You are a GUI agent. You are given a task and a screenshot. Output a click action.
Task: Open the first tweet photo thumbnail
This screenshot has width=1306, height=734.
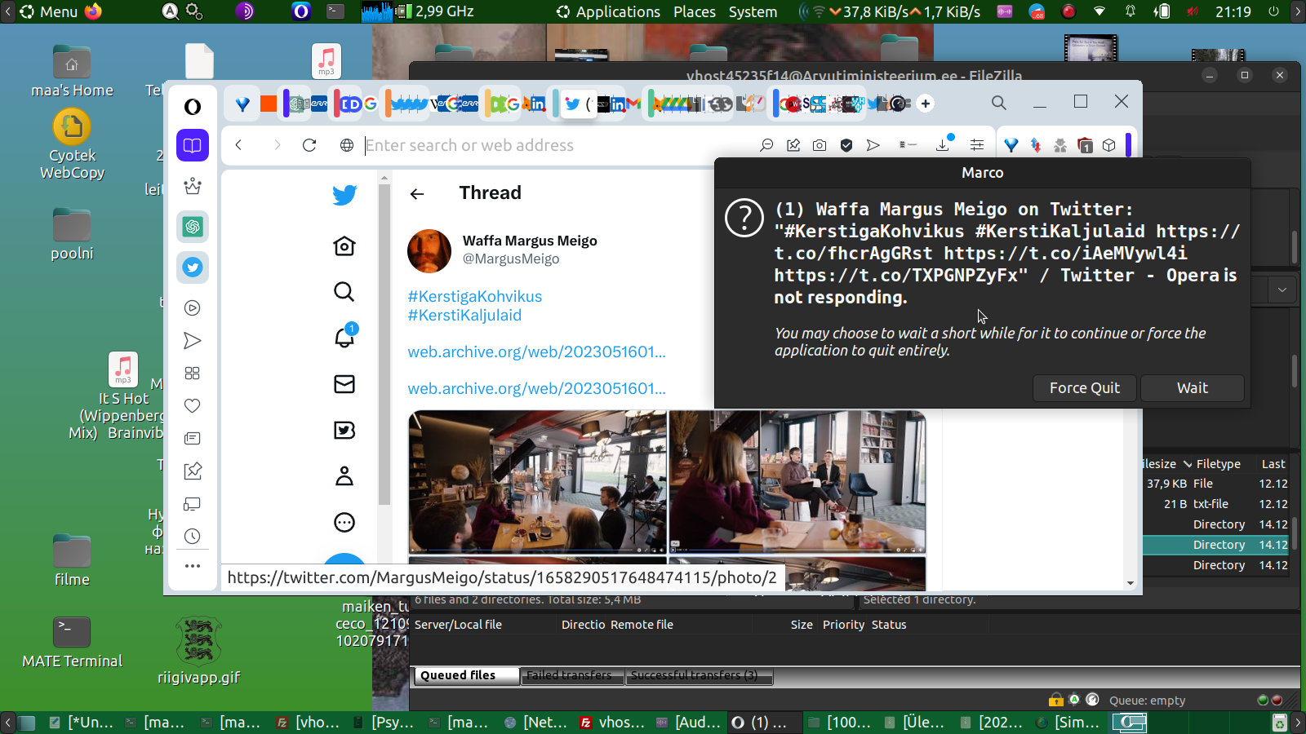pyautogui.click(x=538, y=482)
